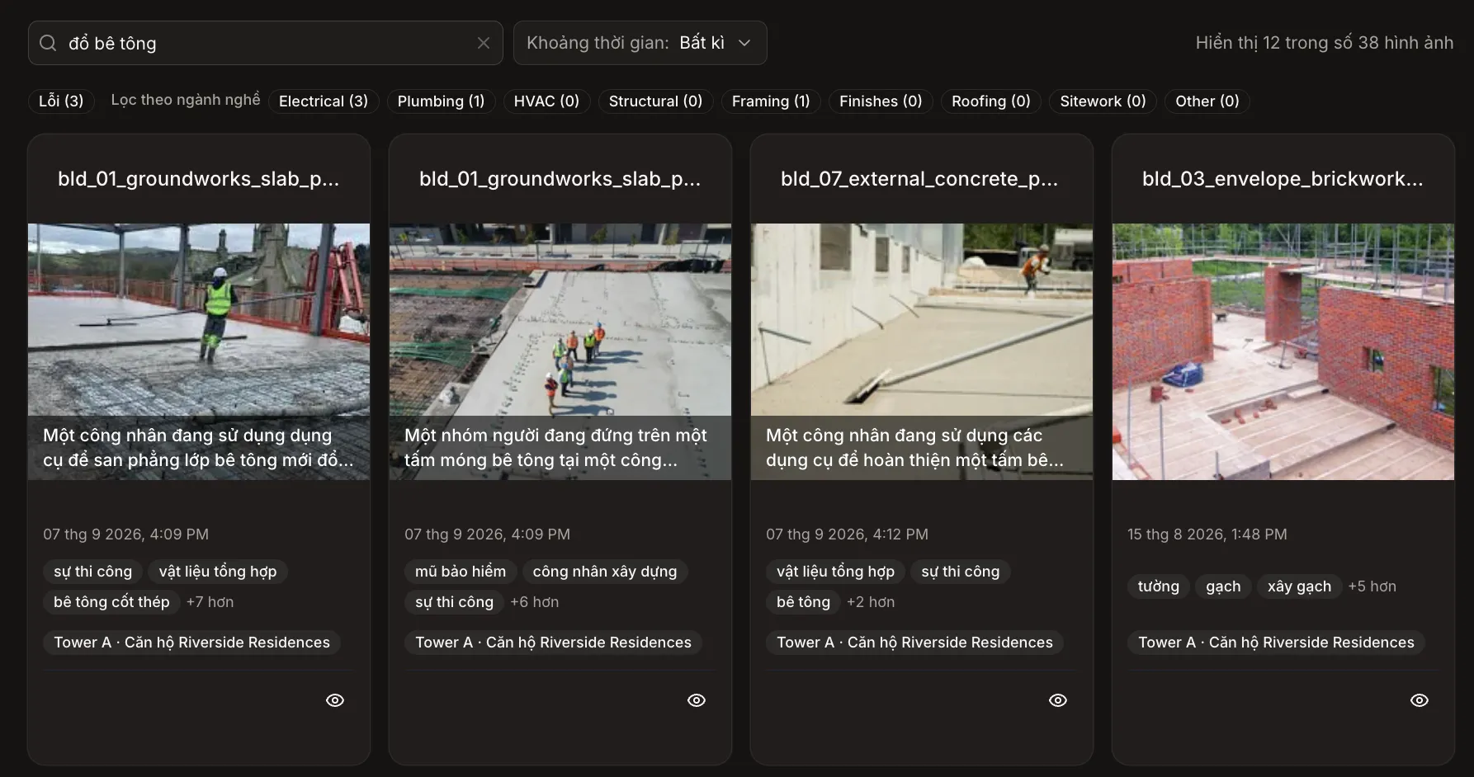Open thumbnail of group standing on slab
The height and width of the screenshot is (777, 1474).
click(x=560, y=351)
